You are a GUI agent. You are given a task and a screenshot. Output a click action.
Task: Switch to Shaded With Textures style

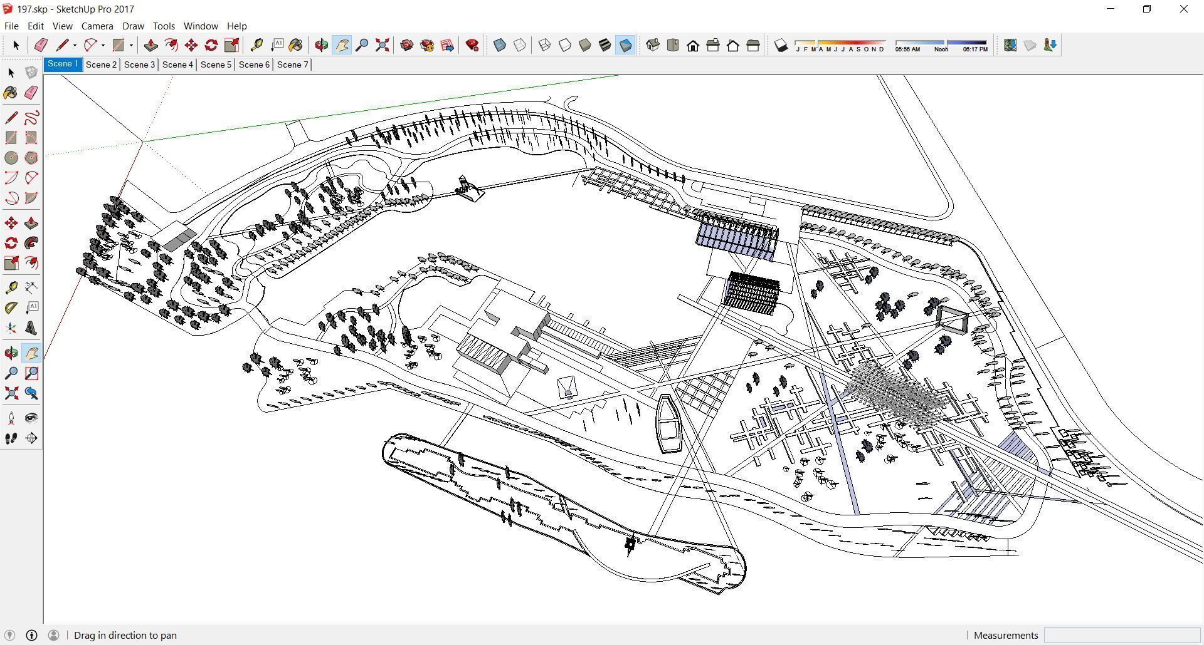(605, 45)
